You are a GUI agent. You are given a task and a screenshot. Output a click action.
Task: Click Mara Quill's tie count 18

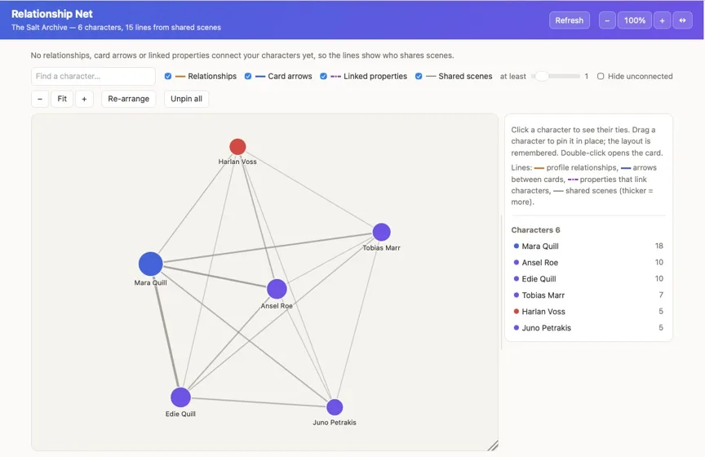658,246
